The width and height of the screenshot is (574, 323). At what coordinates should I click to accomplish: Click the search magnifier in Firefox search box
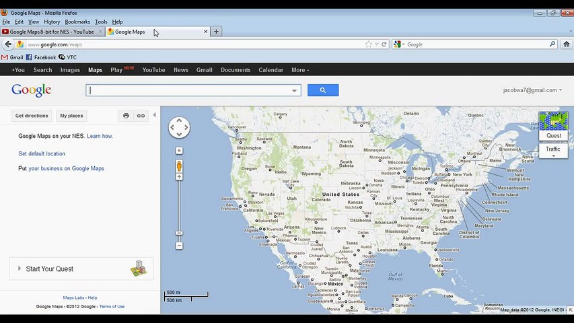click(552, 44)
